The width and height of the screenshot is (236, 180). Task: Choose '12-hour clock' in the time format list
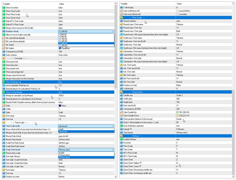pyautogui.click(x=86, y=155)
